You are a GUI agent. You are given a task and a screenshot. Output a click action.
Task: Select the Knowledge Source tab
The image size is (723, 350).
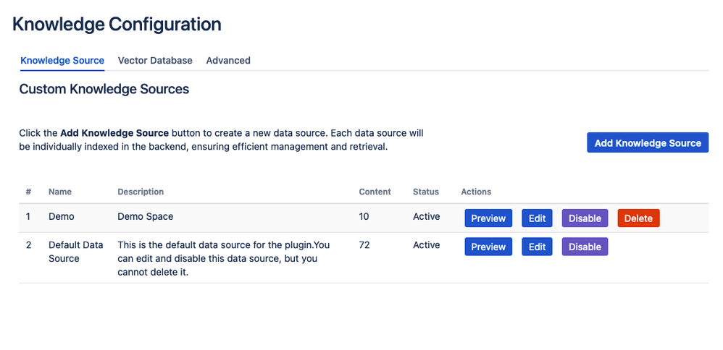(62, 60)
